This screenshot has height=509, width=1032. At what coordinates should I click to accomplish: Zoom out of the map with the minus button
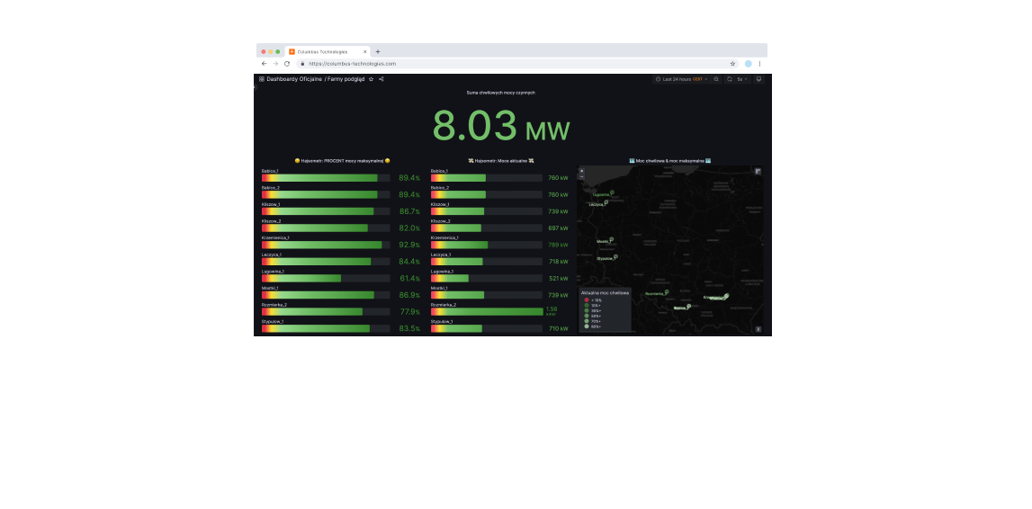coord(581,176)
